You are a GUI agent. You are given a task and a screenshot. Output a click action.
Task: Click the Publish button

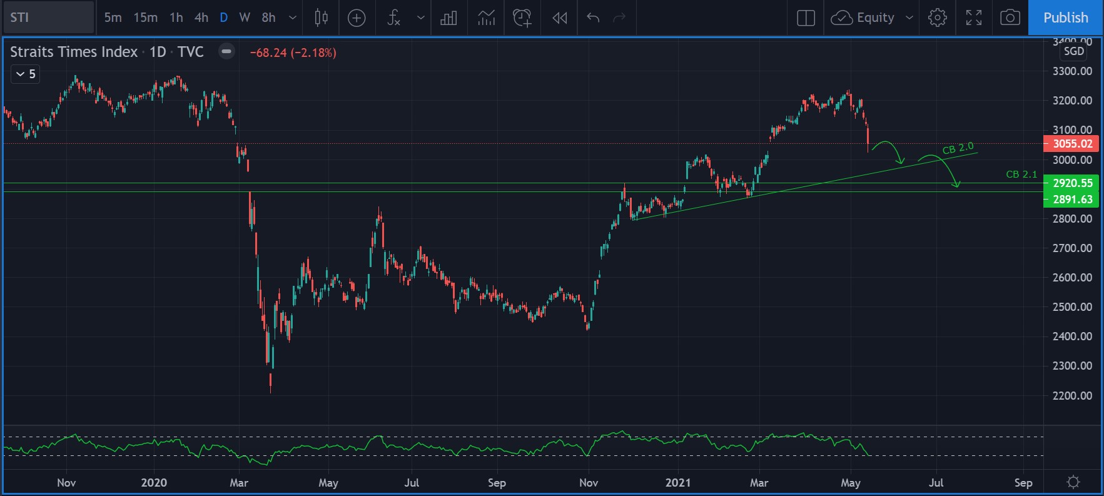coord(1065,18)
